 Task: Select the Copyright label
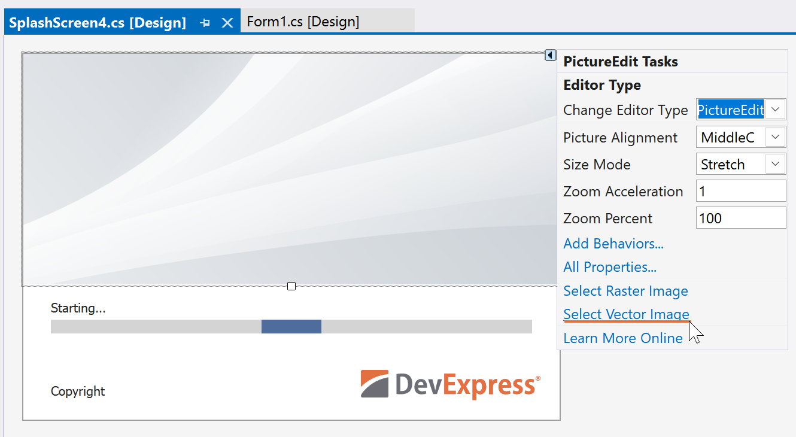[x=78, y=392]
